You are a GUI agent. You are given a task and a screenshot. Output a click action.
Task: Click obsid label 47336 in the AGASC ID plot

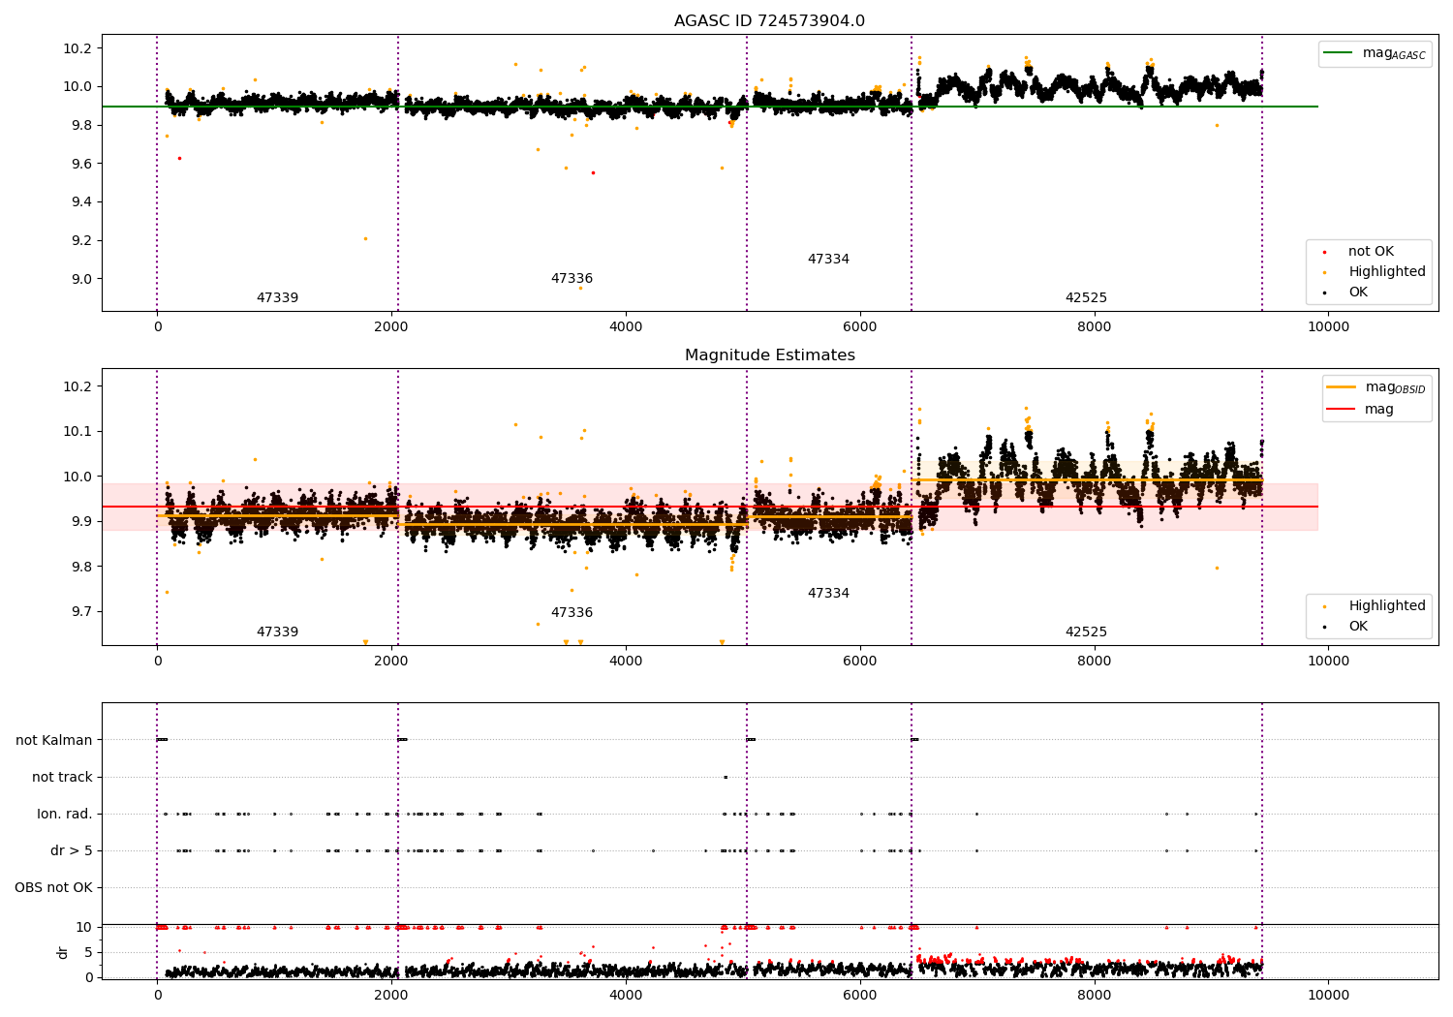click(x=572, y=279)
